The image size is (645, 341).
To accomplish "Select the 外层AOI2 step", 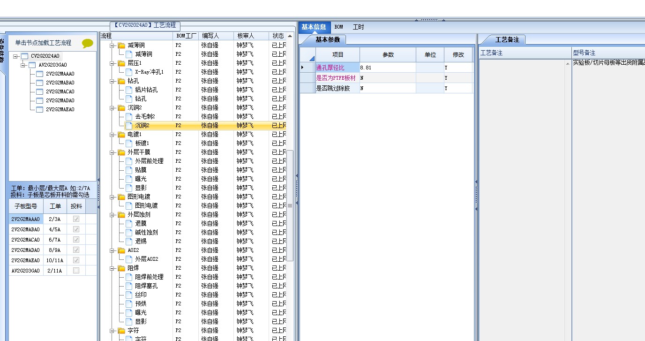I will pyautogui.click(x=147, y=259).
